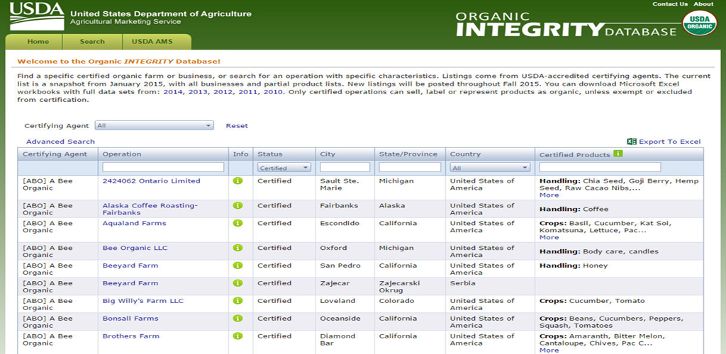Open info for 2424062 Ontario Limited
Screen dimensions: 726x354
[238, 181]
